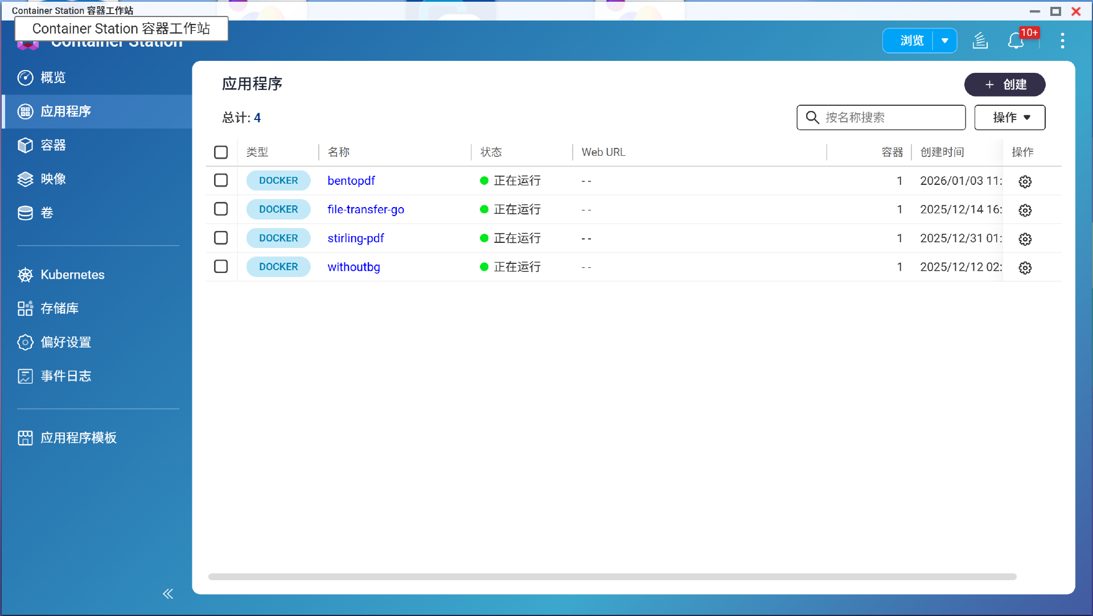Toggle the select-all checkbox in table header
Viewport: 1093px width, 616px height.
[x=221, y=152]
